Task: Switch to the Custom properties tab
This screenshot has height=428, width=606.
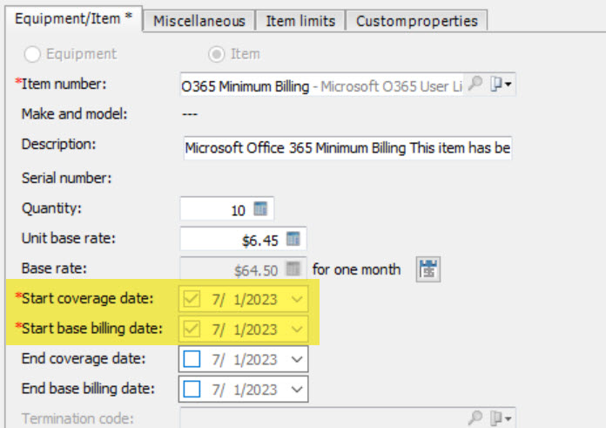Action: point(416,21)
